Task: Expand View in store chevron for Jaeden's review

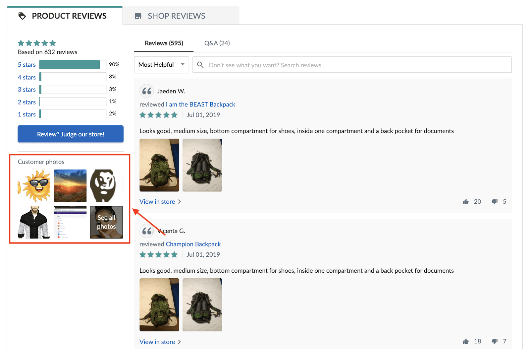Action: 180,202
